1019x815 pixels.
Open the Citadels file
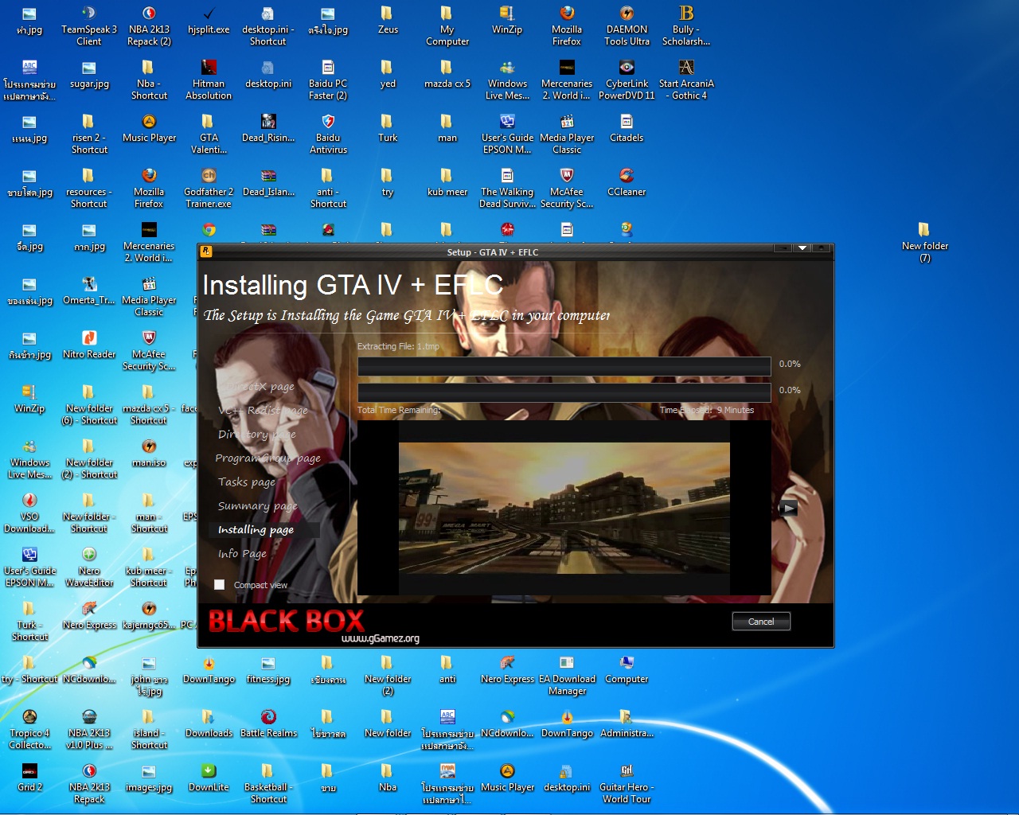tap(627, 129)
